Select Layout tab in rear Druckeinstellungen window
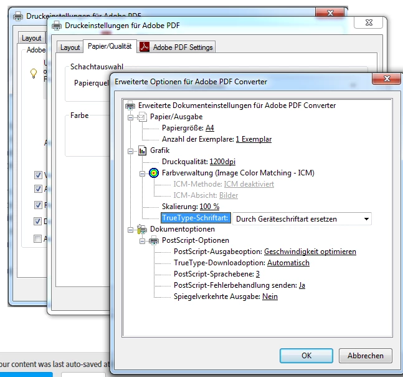Image resolution: width=403 pixels, height=377 pixels. (31, 38)
